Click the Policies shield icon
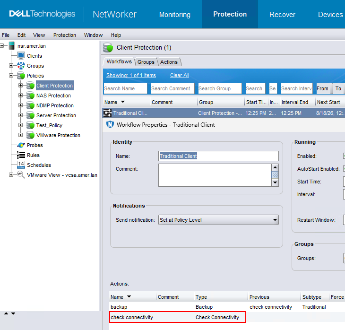The height and width of the screenshot is (330, 345). point(21,76)
